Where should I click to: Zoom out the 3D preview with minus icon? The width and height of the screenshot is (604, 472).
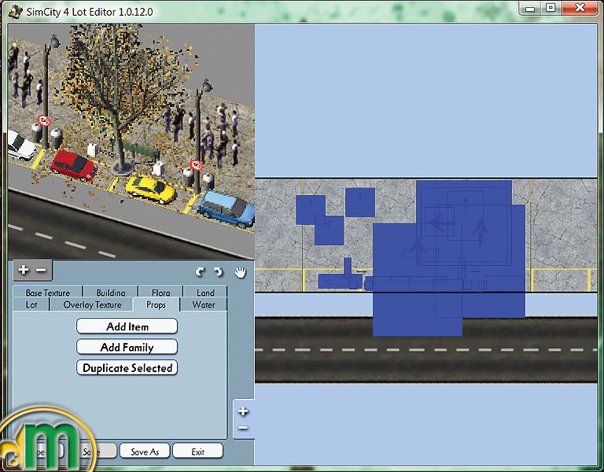pos(41,270)
